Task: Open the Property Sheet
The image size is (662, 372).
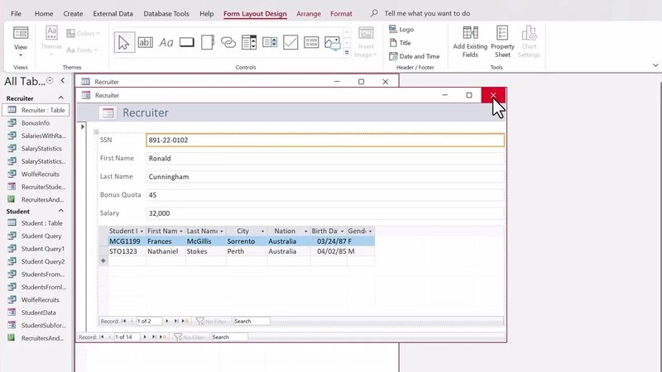Action: pos(502,41)
